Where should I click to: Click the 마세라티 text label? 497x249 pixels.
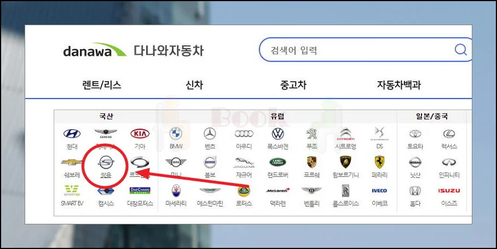(x=176, y=203)
